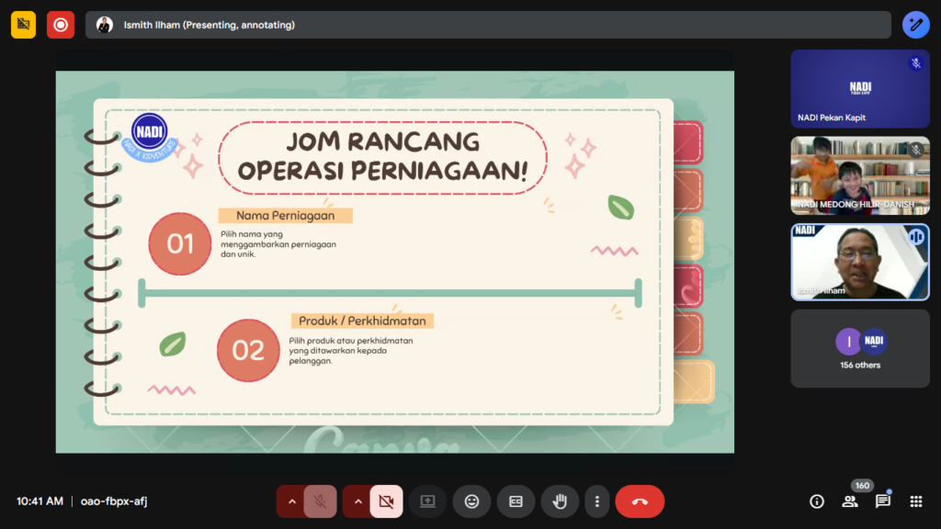Turn on the camera
The width and height of the screenshot is (941, 529).
[x=386, y=501]
